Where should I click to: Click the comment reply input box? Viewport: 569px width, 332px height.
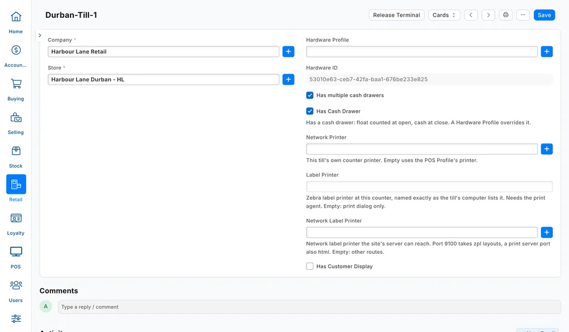tap(309, 307)
